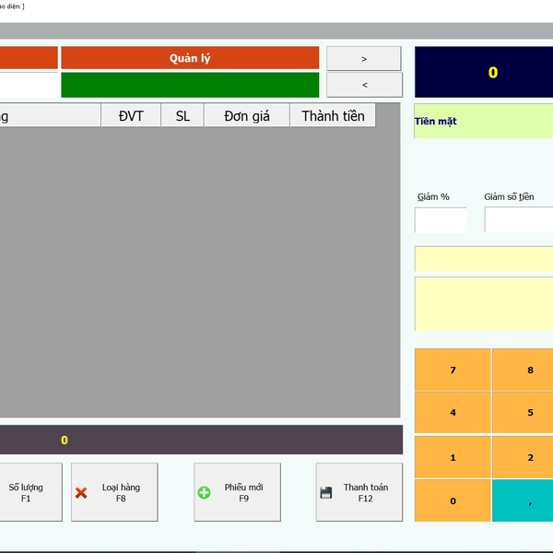Click the green bar below Quản lý
This screenshot has height=553, width=553.
[190, 85]
